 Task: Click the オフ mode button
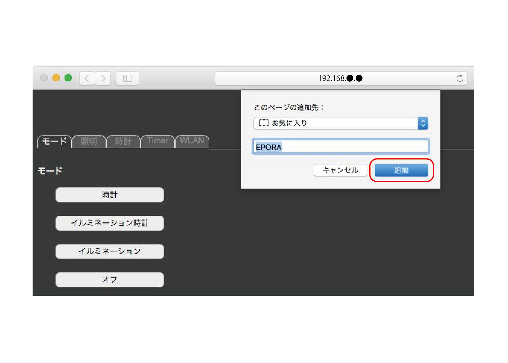click(110, 280)
